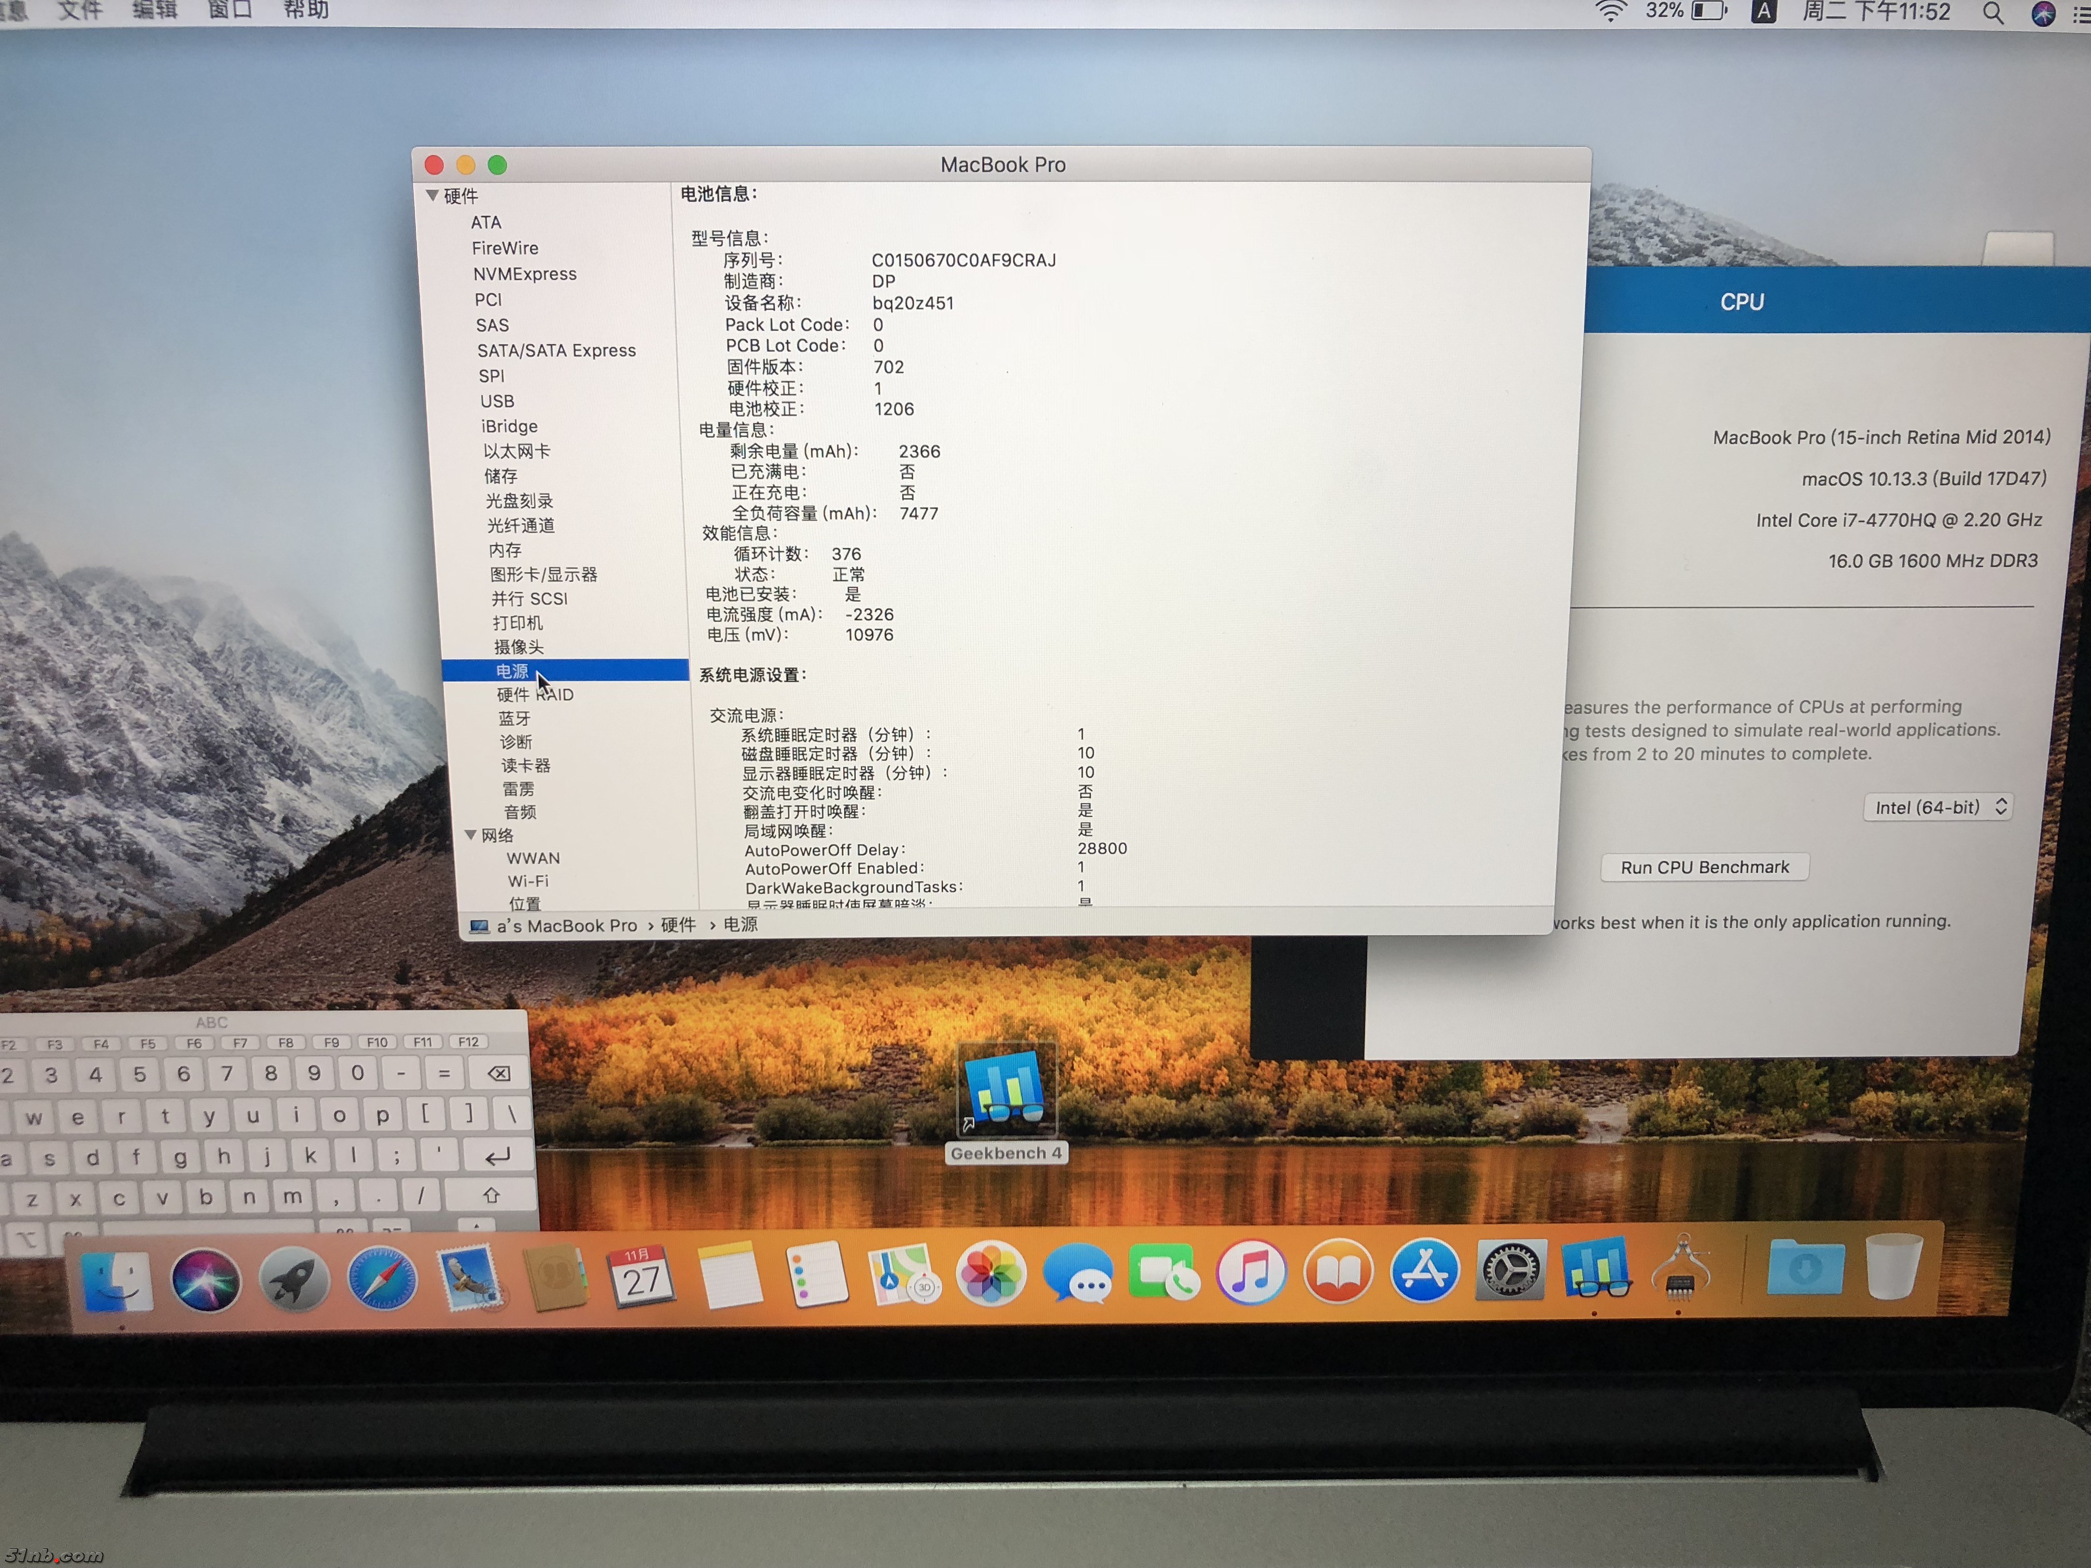Open iTunes music icon in Dock
The height and width of the screenshot is (1568, 2091).
[1251, 1271]
